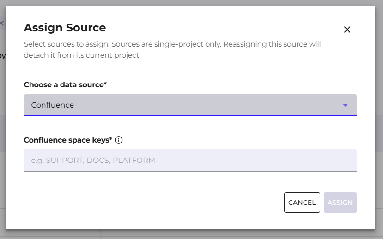Click the Assign Source heading text
Image resolution: width=383 pixels, height=239 pixels.
pyautogui.click(x=65, y=28)
